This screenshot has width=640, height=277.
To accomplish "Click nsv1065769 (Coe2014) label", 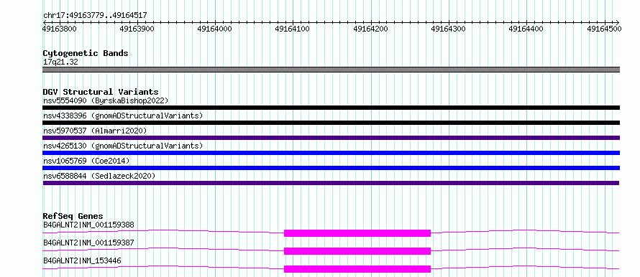I will [x=86, y=161].
